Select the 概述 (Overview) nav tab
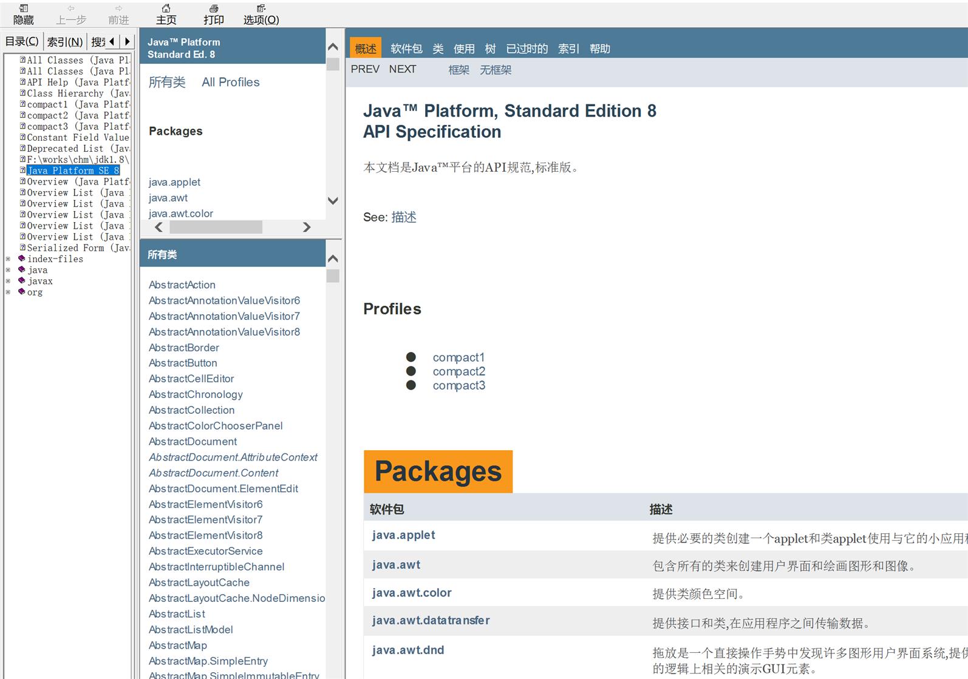This screenshot has height=679, width=968. [366, 49]
